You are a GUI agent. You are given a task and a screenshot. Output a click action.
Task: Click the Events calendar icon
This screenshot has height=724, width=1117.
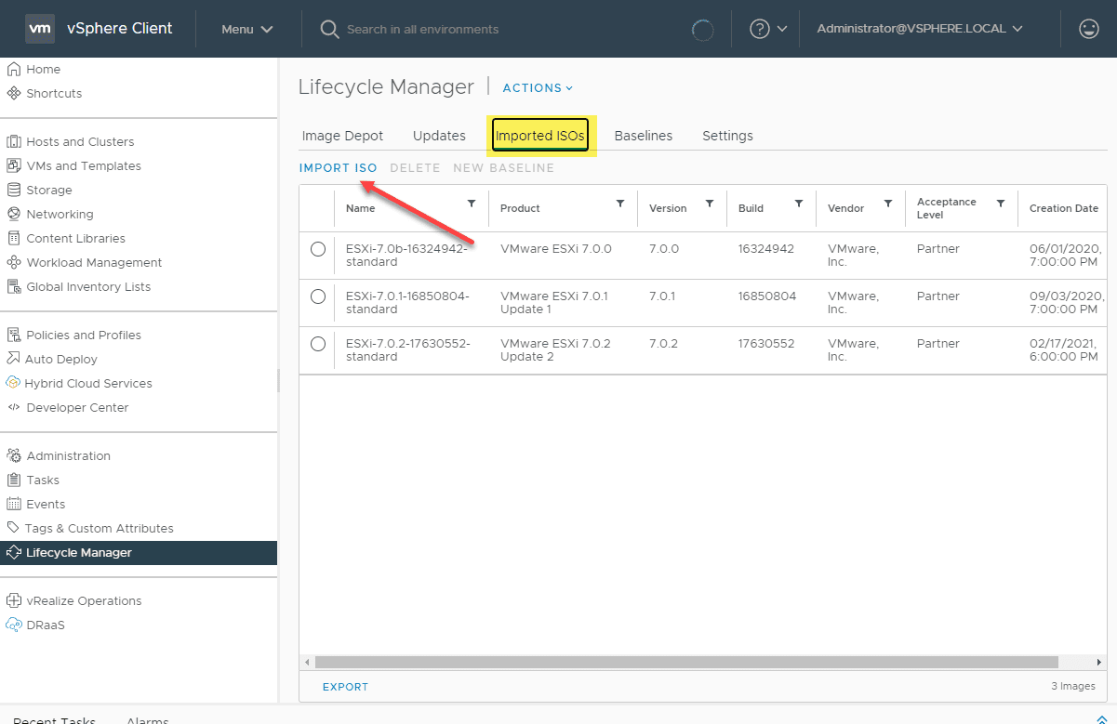click(14, 504)
